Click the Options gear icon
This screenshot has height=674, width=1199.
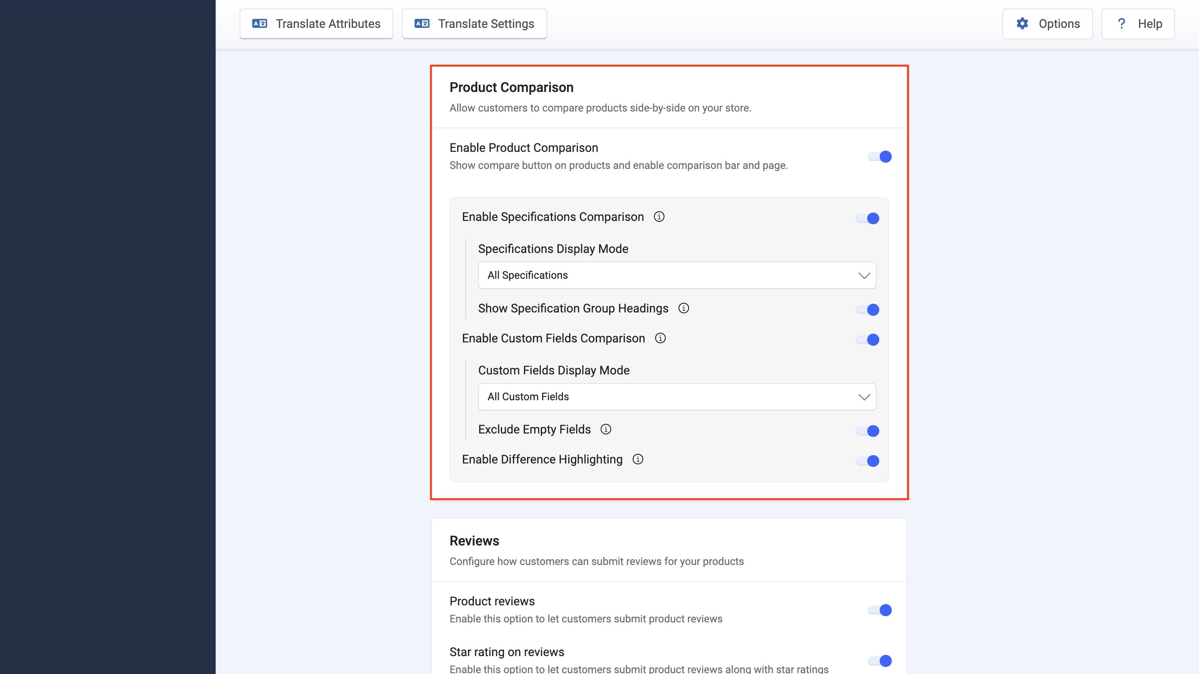point(1022,23)
